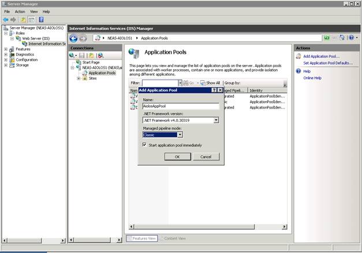Screen dimensions: 362x253
Task: Click the Go binoculars icon in filter bar
Action: 186,83
